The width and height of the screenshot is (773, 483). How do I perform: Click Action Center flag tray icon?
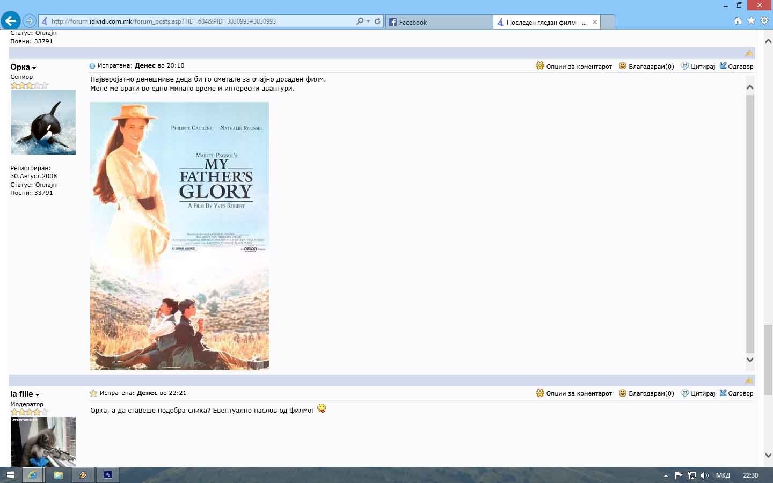point(679,475)
